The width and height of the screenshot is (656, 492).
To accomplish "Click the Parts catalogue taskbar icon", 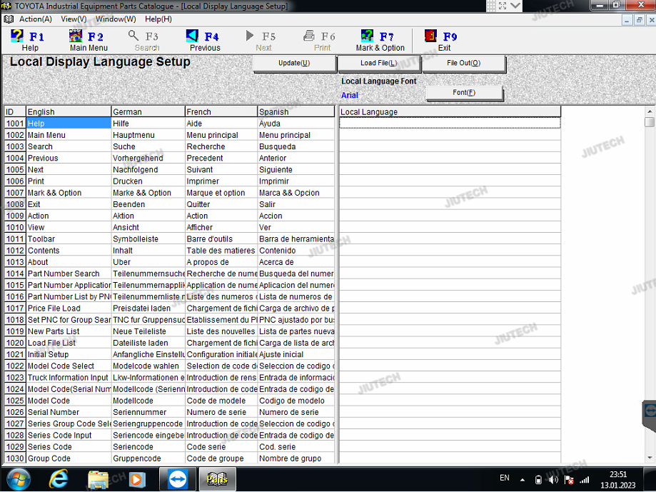I will tap(217, 479).
